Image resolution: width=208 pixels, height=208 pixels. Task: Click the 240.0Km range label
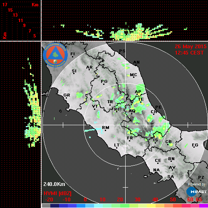[54, 184]
